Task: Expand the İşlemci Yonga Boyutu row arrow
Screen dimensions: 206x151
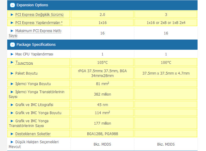Action: point(12,84)
